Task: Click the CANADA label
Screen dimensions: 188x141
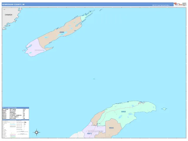Action: coord(9,15)
